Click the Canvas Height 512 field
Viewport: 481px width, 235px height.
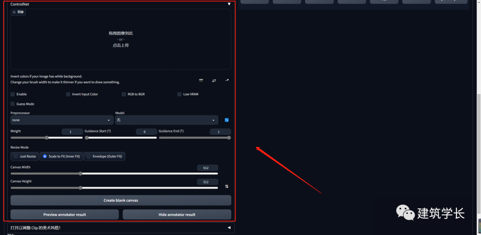point(208,182)
